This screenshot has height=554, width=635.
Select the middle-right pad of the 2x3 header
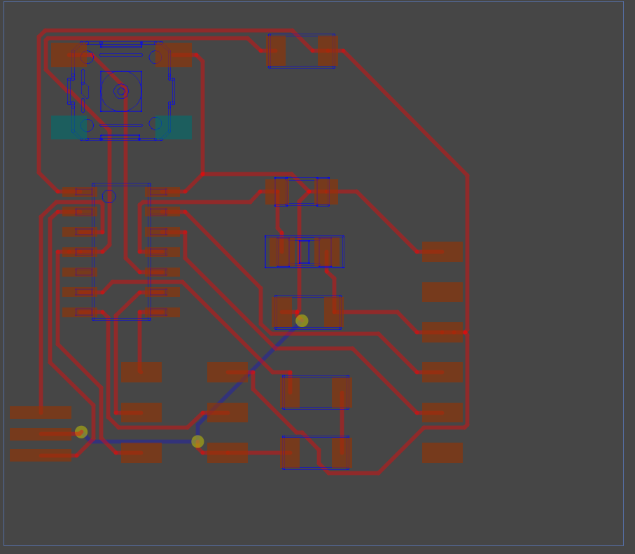point(228,413)
